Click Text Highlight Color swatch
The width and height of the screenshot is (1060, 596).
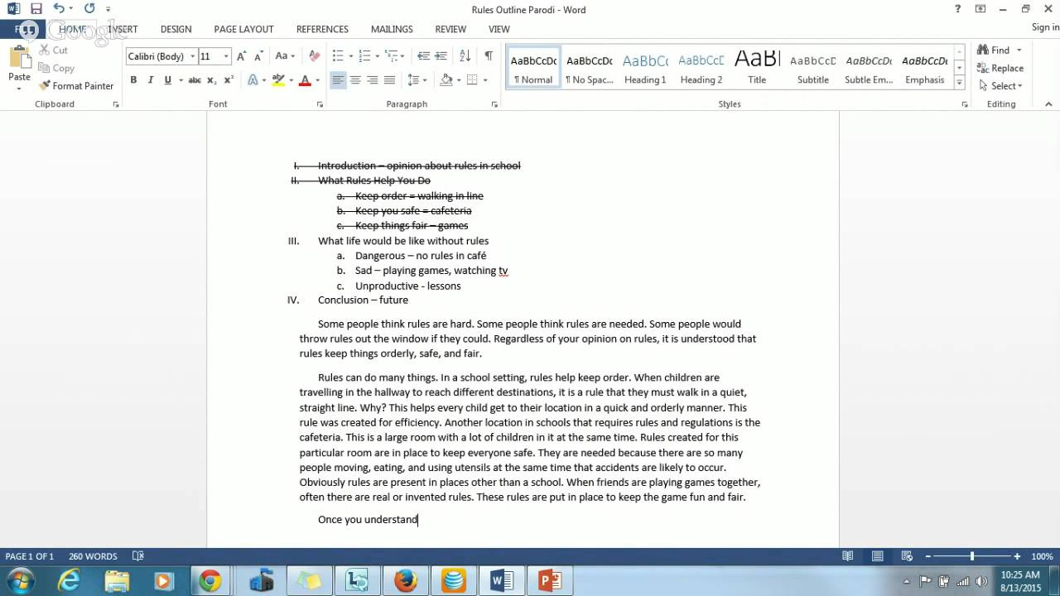(278, 81)
